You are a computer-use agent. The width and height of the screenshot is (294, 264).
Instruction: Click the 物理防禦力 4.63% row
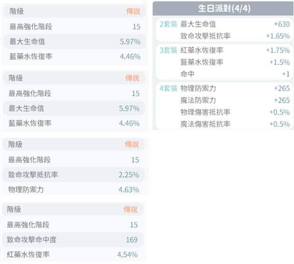[x=73, y=190]
